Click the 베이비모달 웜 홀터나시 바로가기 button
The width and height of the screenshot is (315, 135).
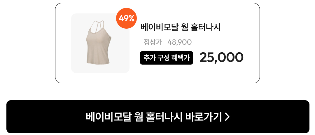(x=158, y=117)
